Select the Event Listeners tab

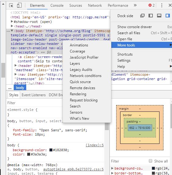pyautogui.click(x=34, y=95)
